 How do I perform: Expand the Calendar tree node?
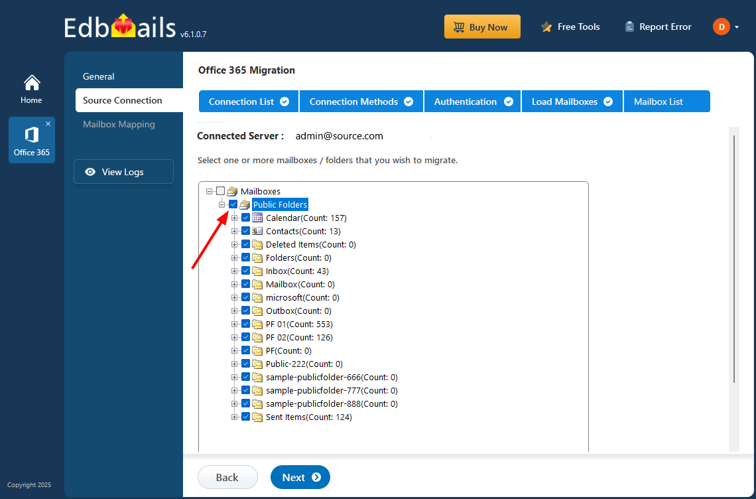pos(234,218)
